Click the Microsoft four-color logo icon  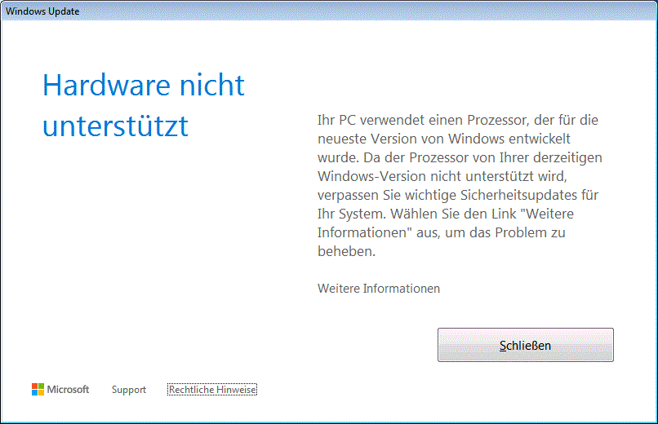point(38,389)
